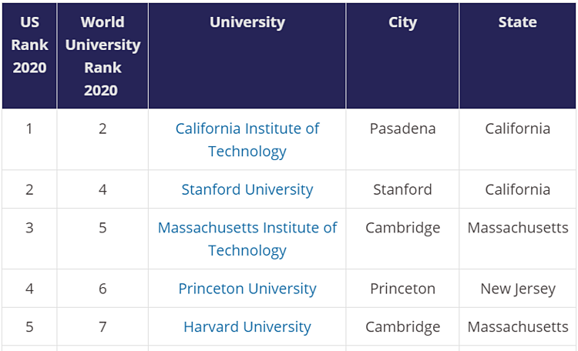Select the Stanford city cell
The image size is (578, 351).
(402, 189)
